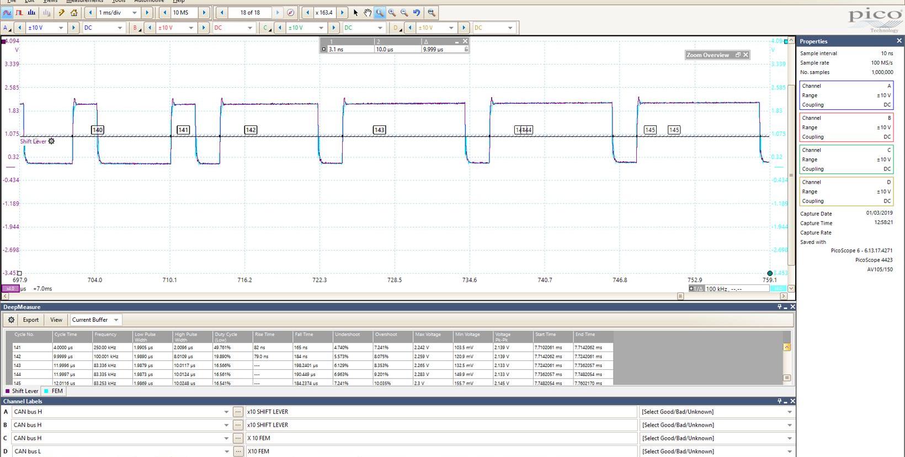Edit X 10 FEM description field
This screenshot has height=457, width=905.
[x=441, y=438]
